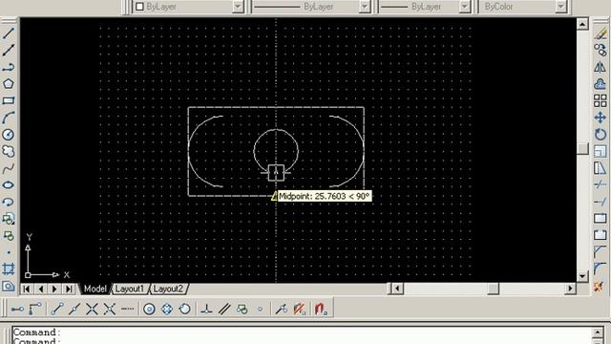Toggle the Snap to None icon

click(299, 310)
